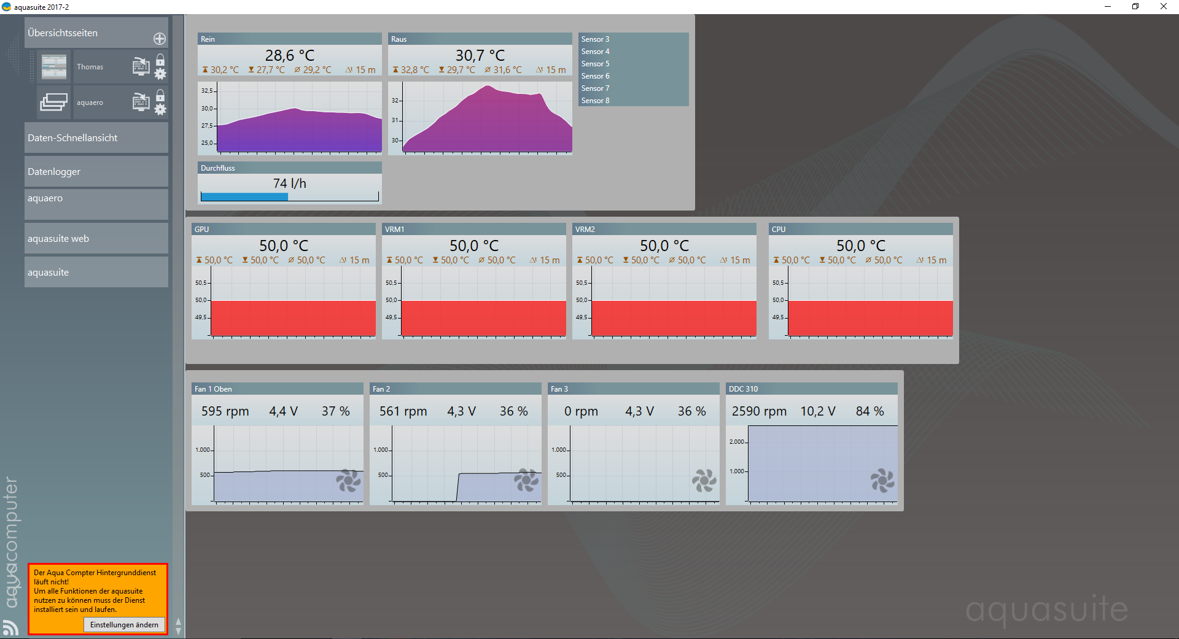This screenshot has height=639, width=1179.
Task: Minimize the aquasuite window
Action: click(1108, 7)
